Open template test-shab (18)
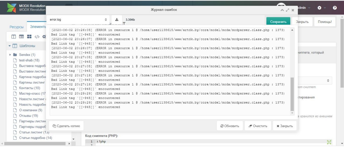This screenshot has width=344, height=147. coord(29,60)
